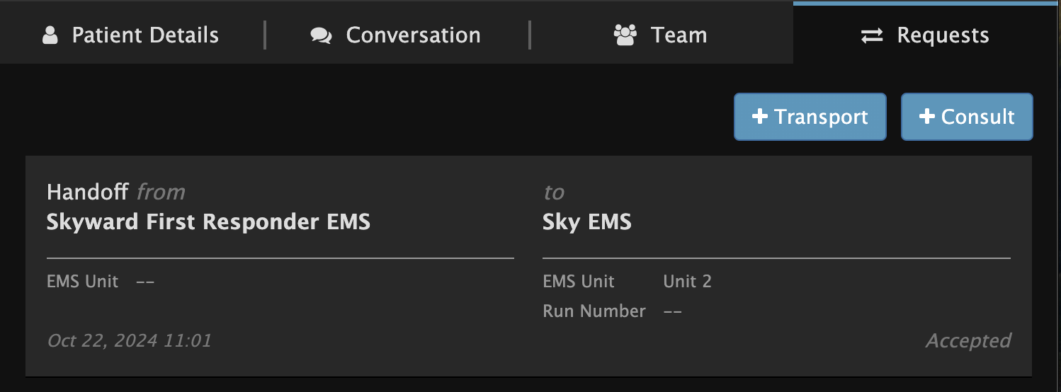
Task: Click the plus icon on Consult button
Action: point(926,117)
